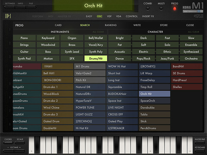Open the INFO button
Screen dimensions: 207x155
20,7
